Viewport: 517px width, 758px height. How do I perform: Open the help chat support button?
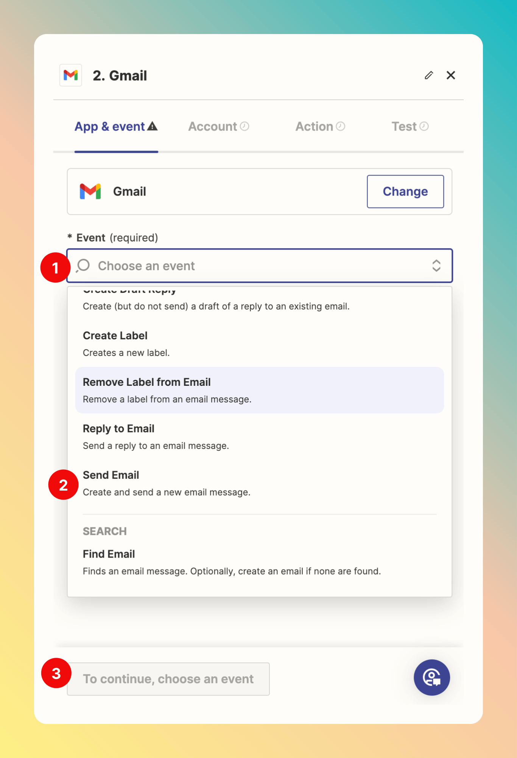(x=432, y=677)
